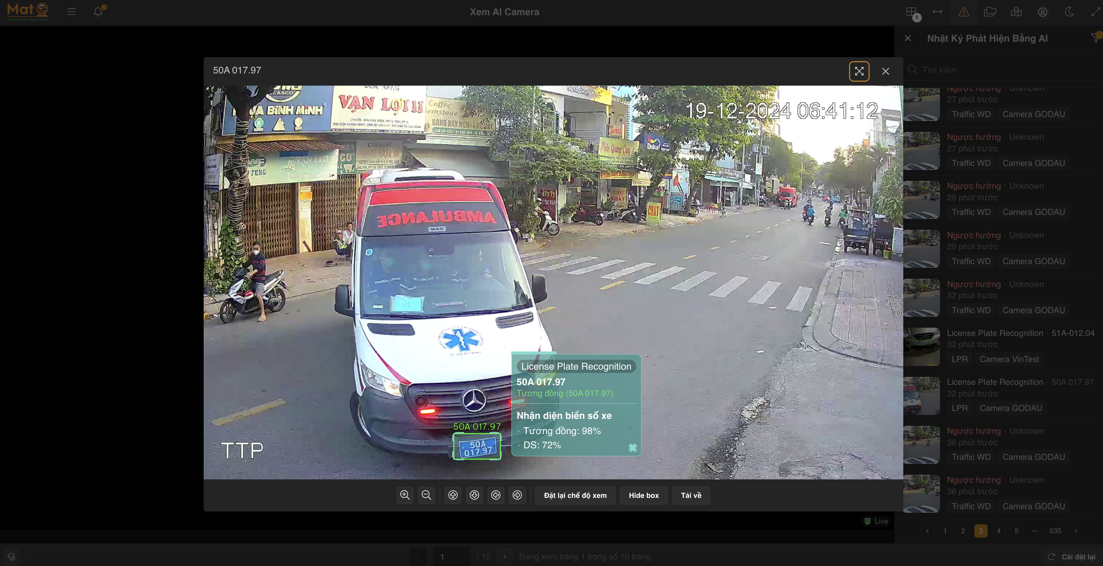
Task: Toggle dark mode moon icon
Action: click(1069, 12)
